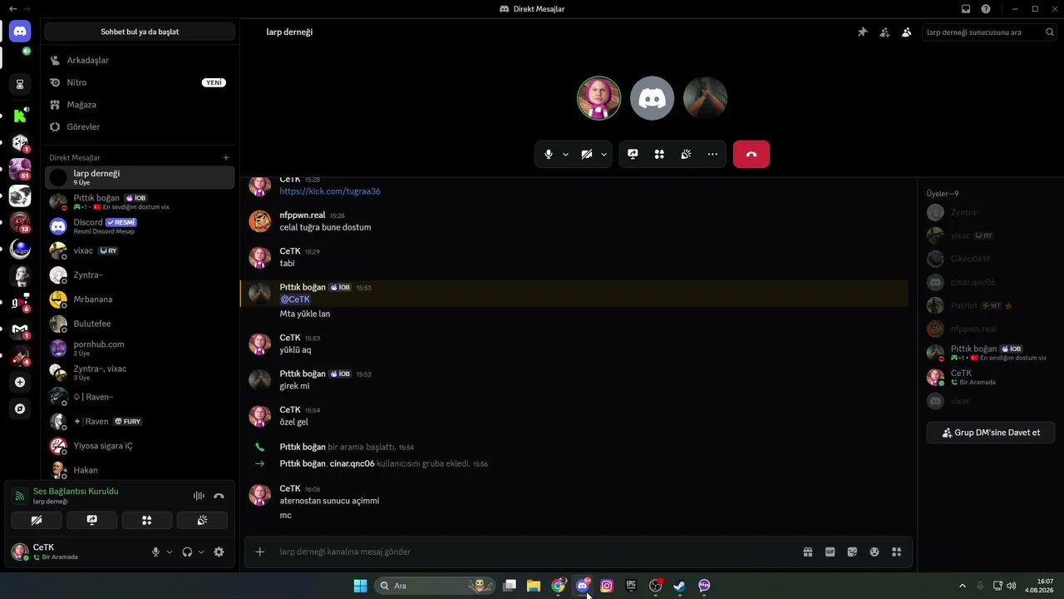Share your screen from the call controls
Image resolution: width=1064 pixels, height=599 pixels.
coord(633,154)
